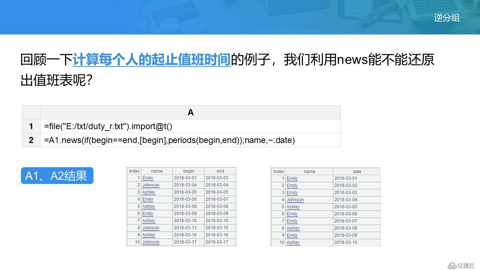Click the begin column header
The image size is (480, 270).
(x=188, y=171)
